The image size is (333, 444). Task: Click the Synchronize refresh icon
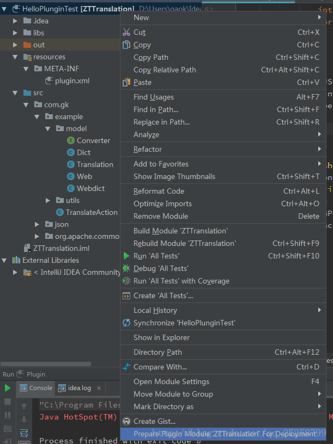click(126, 323)
